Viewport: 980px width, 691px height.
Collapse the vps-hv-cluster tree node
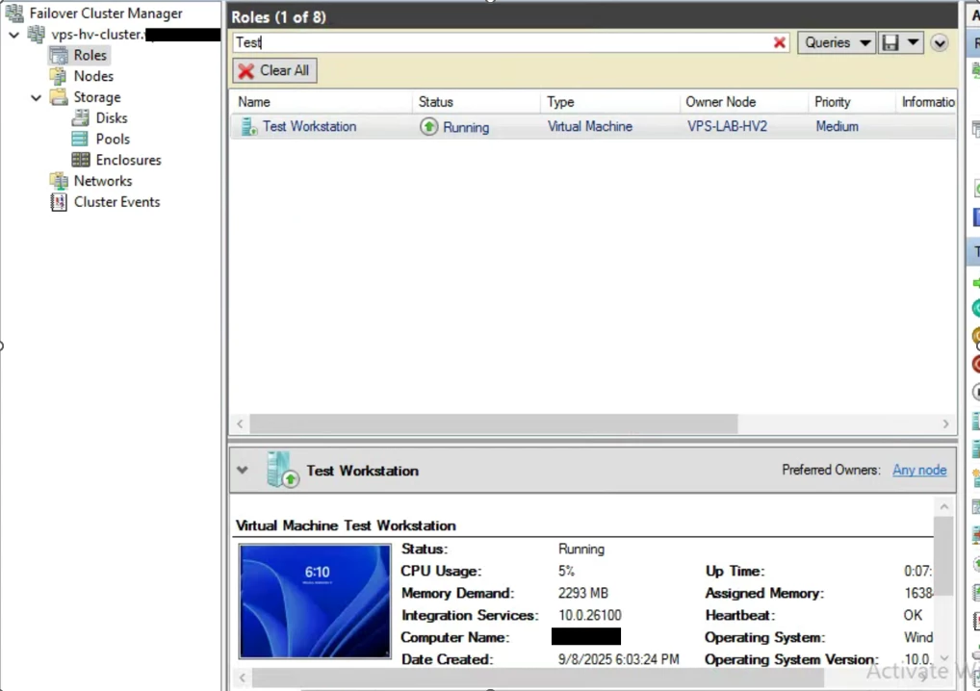14,35
